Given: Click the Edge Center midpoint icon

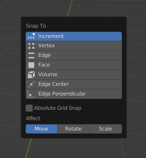Looking at the screenshot, I should click(x=31, y=84).
